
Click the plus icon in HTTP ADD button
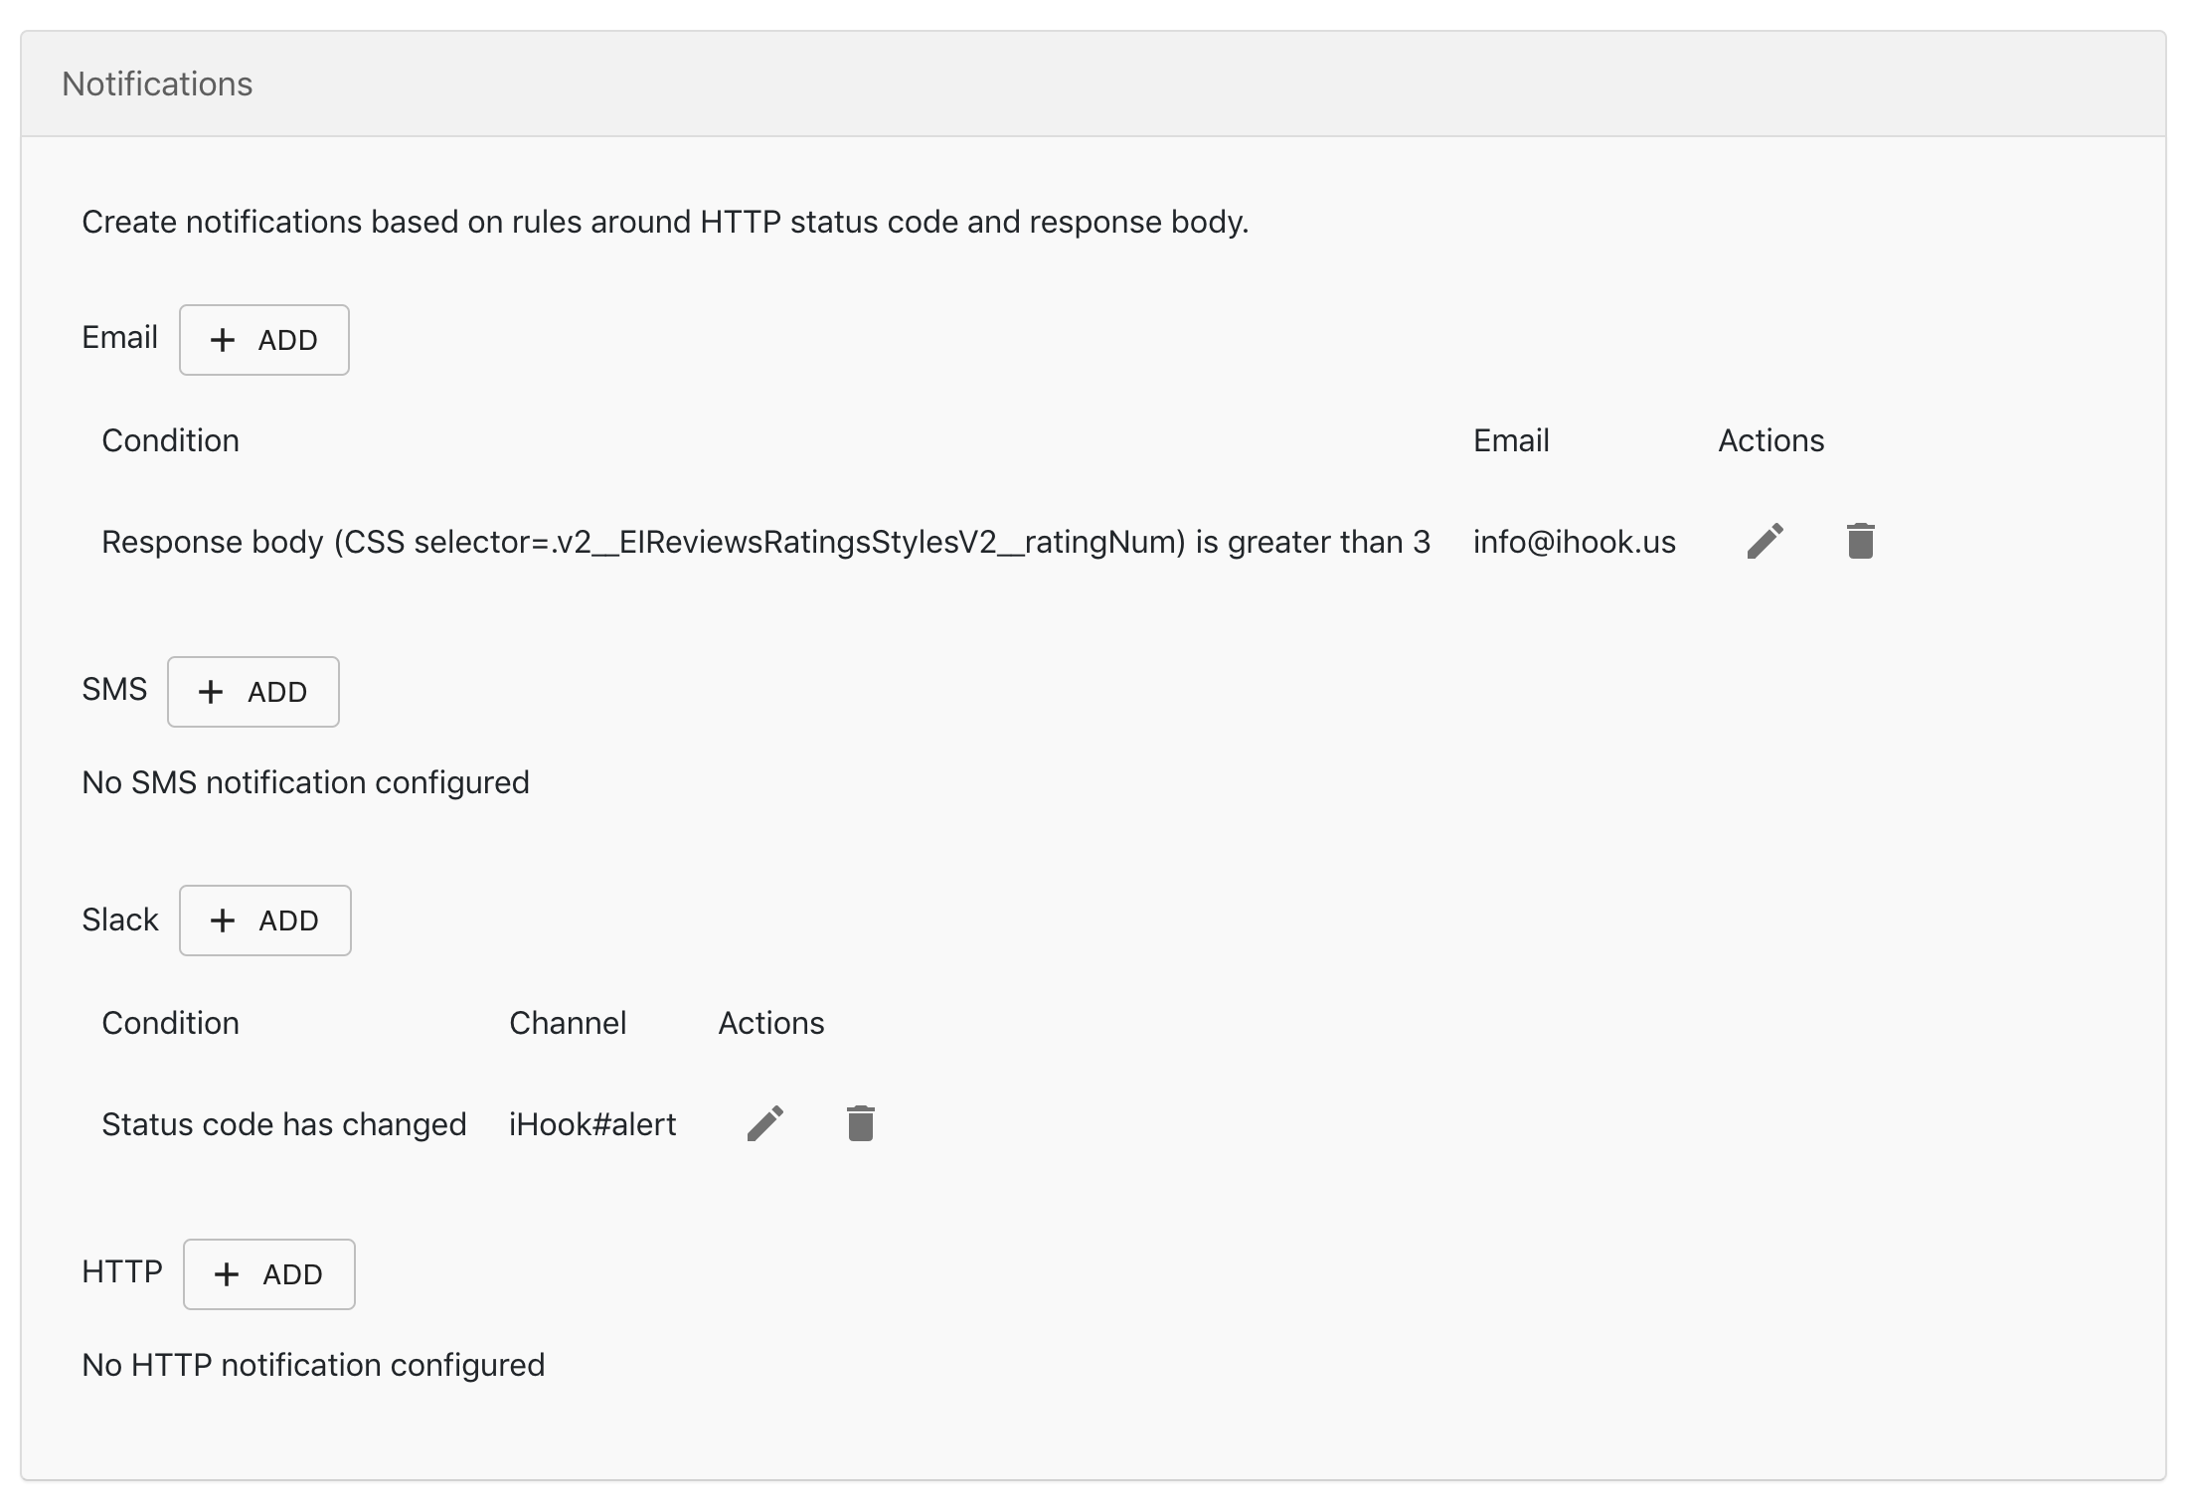pos(227,1274)
